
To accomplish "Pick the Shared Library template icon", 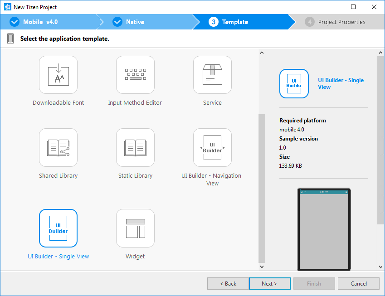I will point(58,147).
